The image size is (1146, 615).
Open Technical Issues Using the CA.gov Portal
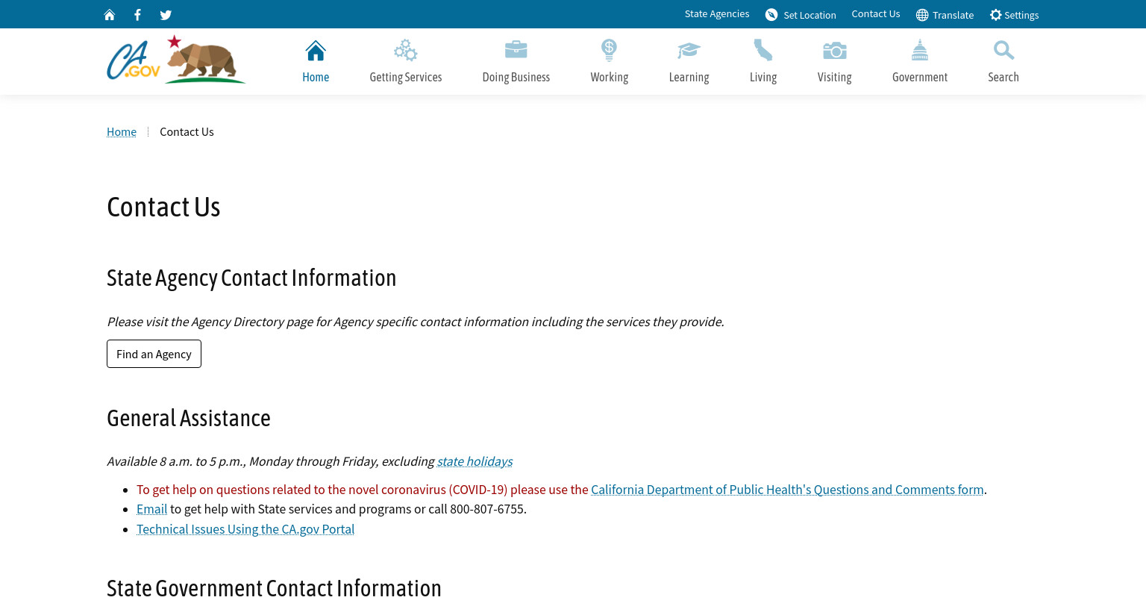245,529
